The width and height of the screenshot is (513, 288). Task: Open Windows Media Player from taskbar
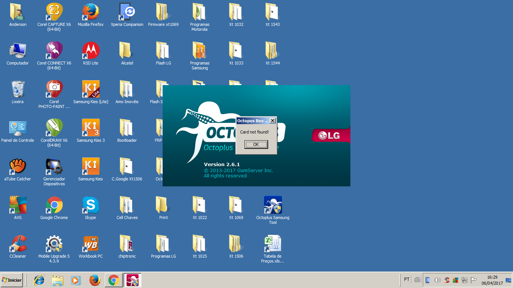click(76, 280)
